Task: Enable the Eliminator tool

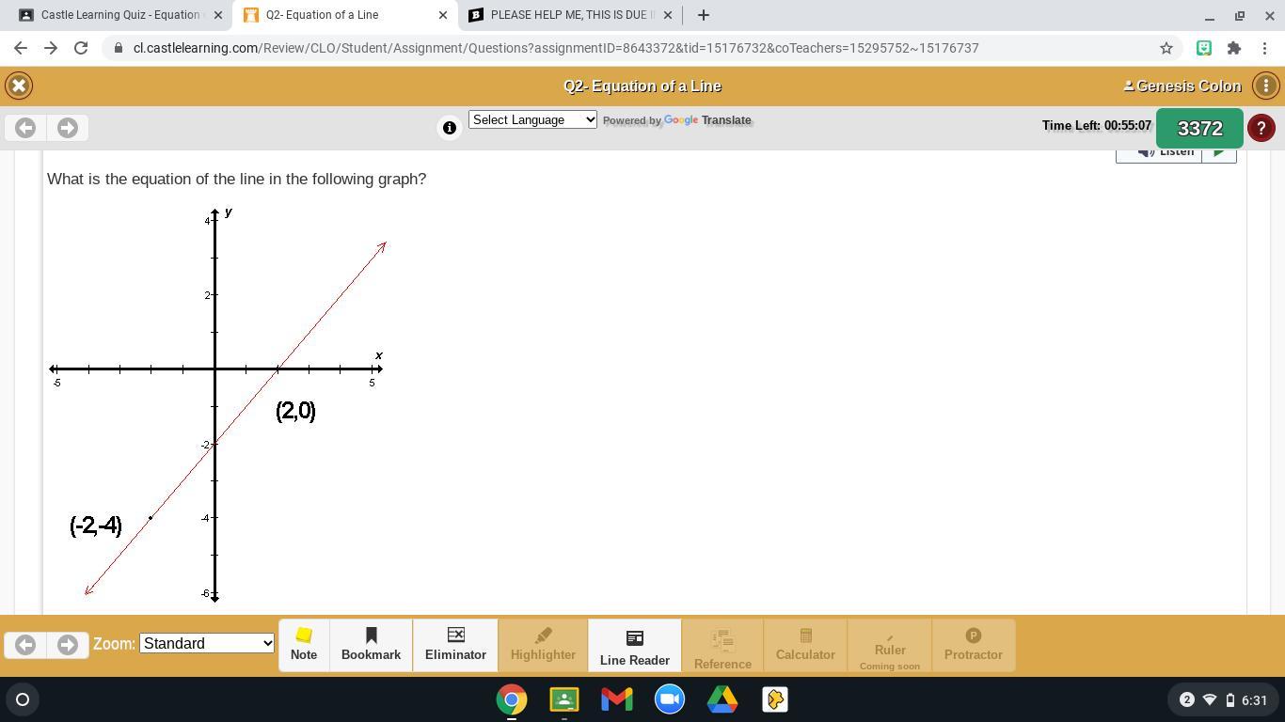Action: click(x=455, y=645)
